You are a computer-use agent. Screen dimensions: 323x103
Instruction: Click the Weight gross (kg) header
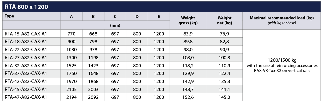point(188,20)
